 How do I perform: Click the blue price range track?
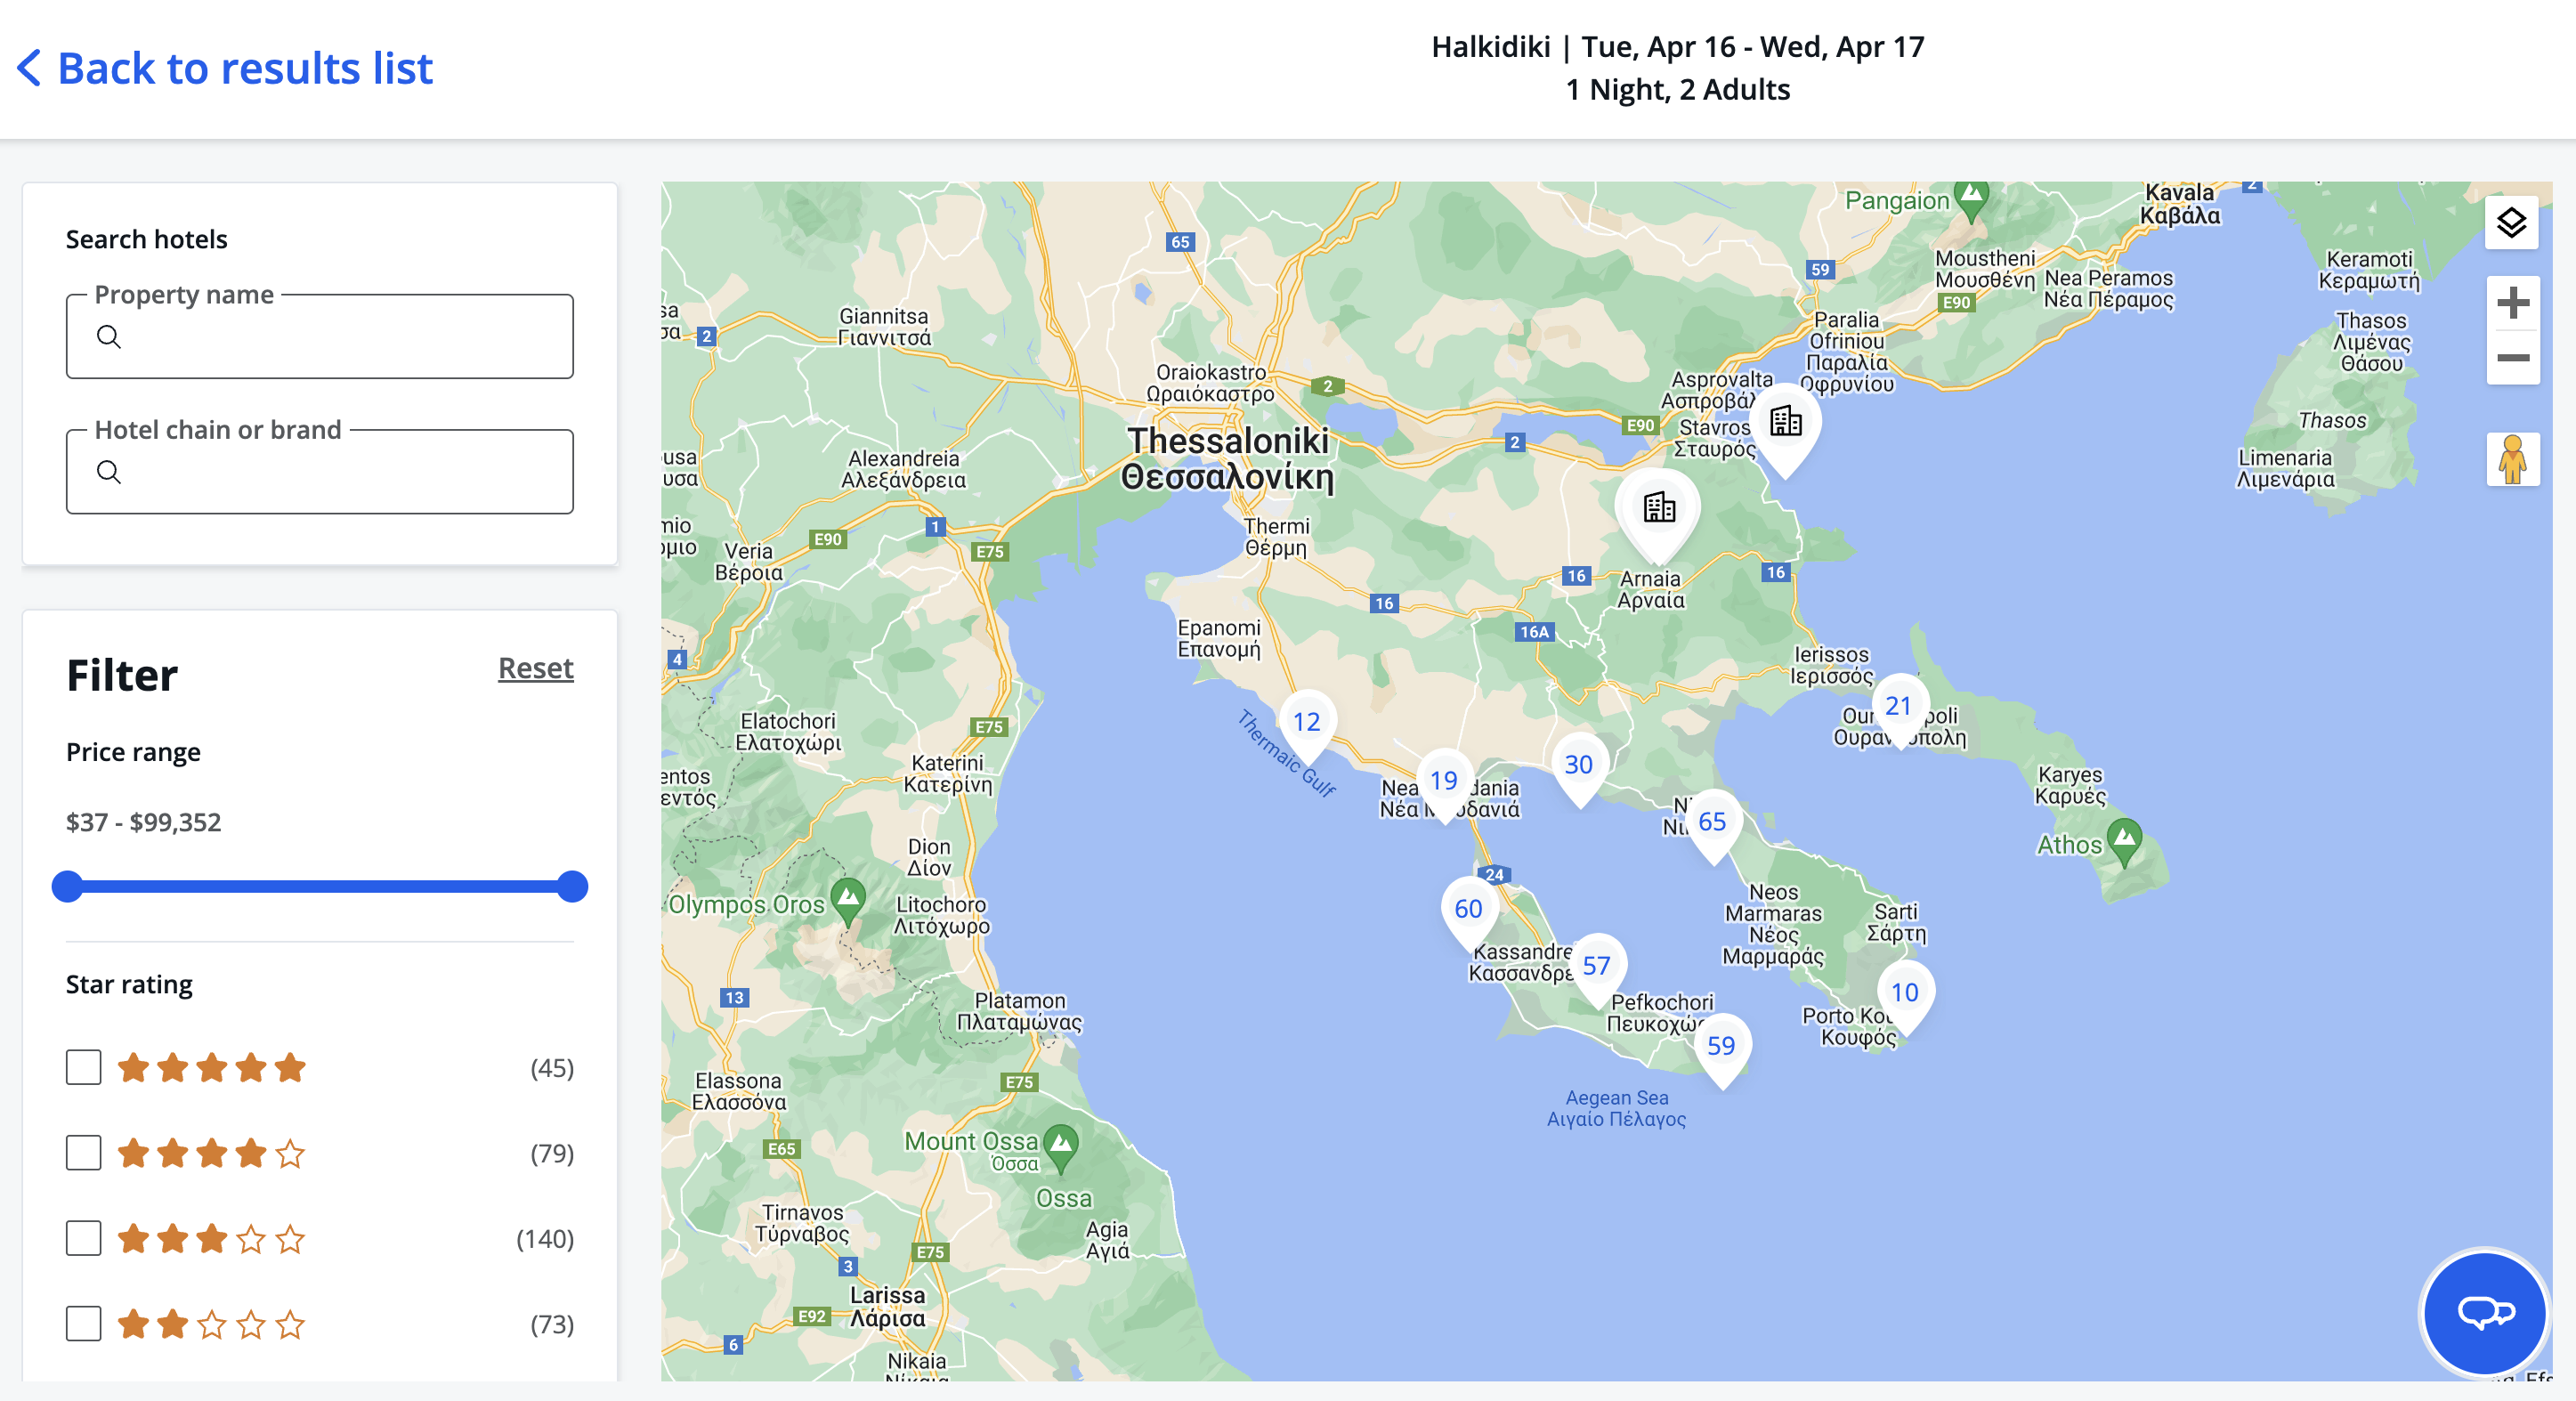pyautogui.click(x=320, y=886)
